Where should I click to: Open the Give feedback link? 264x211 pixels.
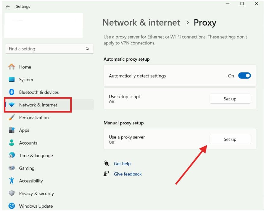128,174
